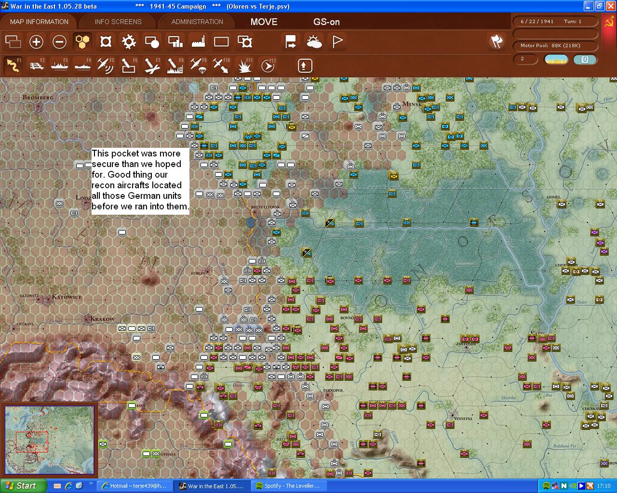Toggle the blank rectangle display icon
This screenshot has width=617, height=493.
[221, 42]
